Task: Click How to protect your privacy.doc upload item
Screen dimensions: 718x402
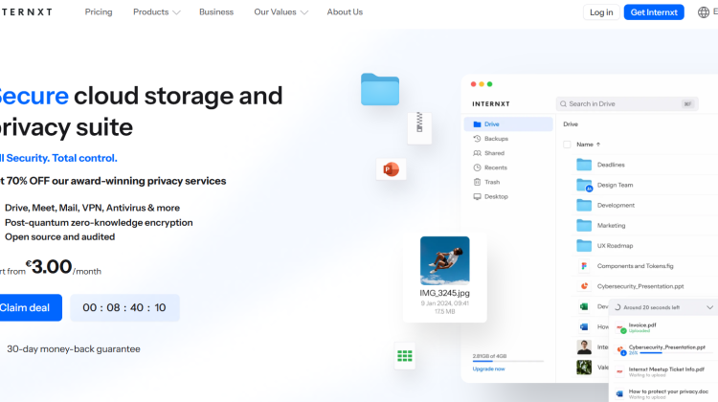Action: click(664, 393)
